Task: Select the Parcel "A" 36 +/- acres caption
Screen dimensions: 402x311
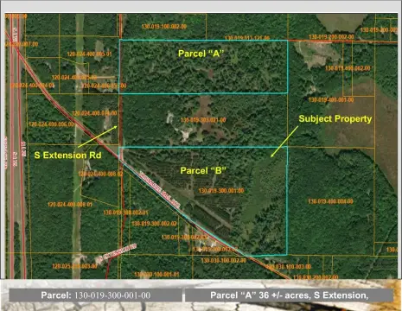Action: 289,295
